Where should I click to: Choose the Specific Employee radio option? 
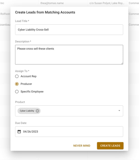[17, 92]
